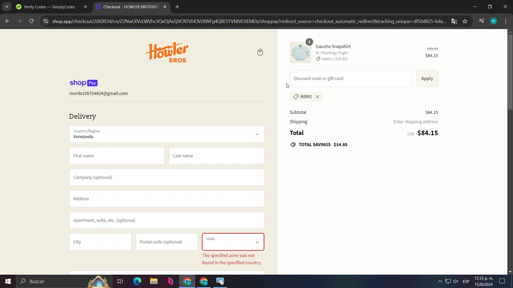Screen dimensions: 513x288
Task: Open the Chrome profile avatar
Action: point(494,21)
